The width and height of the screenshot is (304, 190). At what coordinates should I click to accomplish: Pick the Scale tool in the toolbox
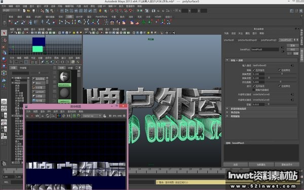4,66
